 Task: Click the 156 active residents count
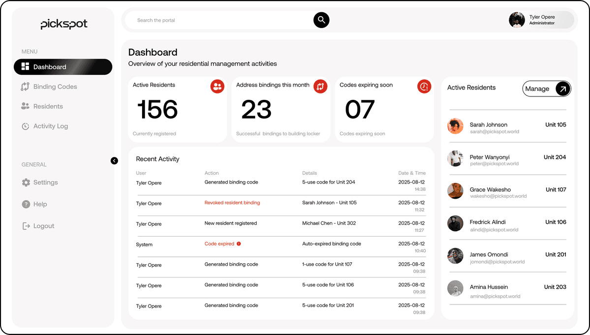157,110
